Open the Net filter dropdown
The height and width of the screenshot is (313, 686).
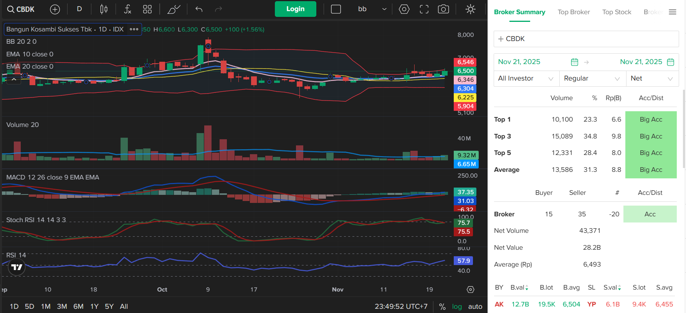[652, 79]
